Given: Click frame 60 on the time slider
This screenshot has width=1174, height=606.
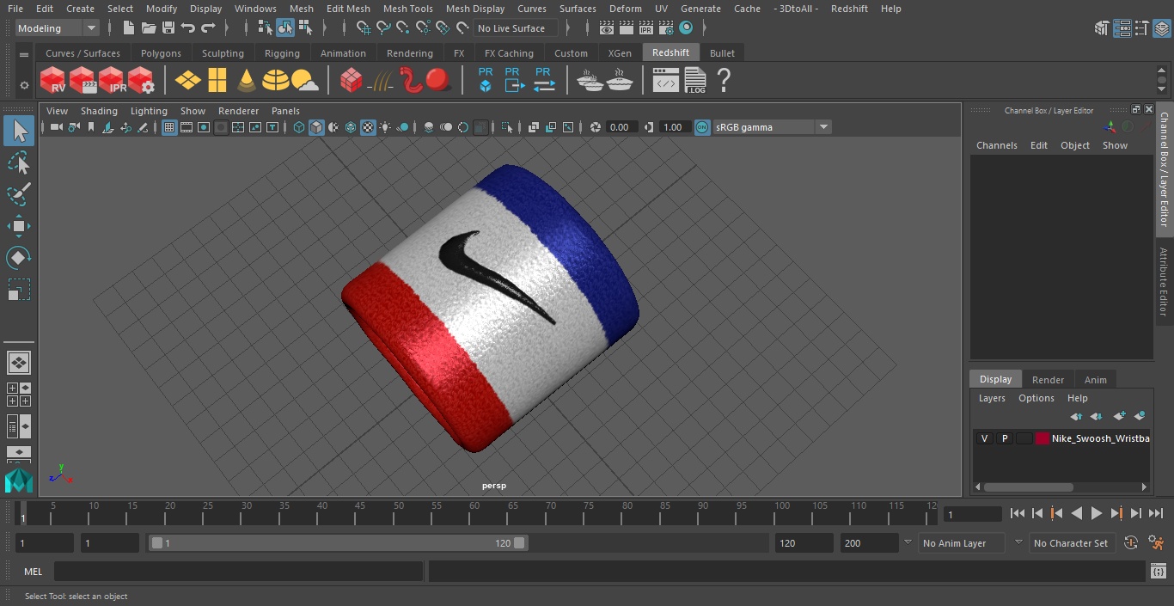Looking at the screenshot, I should (x=474, y=514).
